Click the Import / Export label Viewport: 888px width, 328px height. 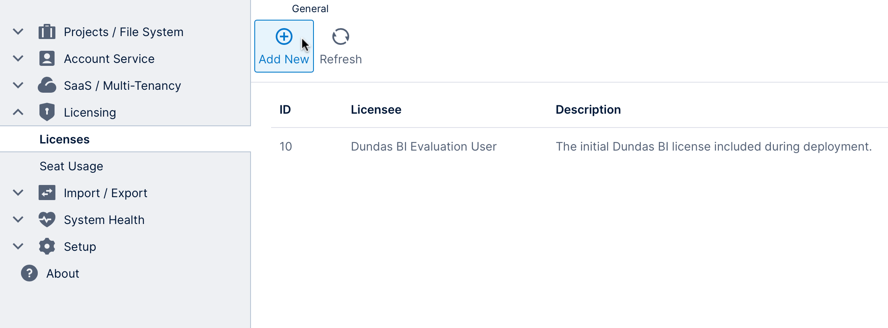pos(105,193)
